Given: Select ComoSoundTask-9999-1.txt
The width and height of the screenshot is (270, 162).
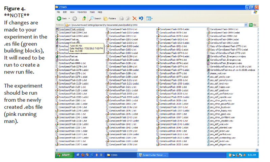Looking at the screenshot, I should coord(71,63).
